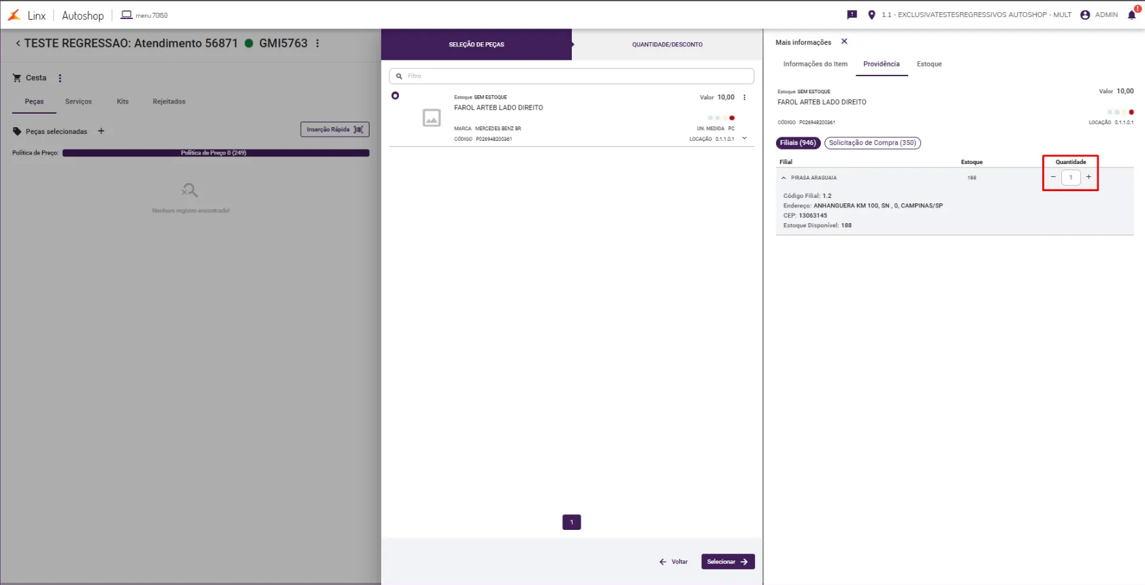Click the Inserção Rápida button

335,129
